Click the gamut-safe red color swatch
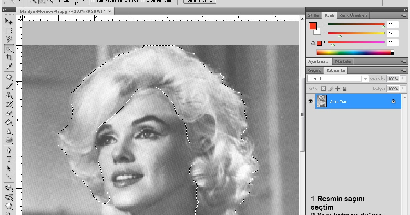 (319, 43)
